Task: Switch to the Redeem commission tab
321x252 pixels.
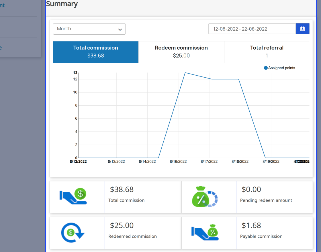Action: (181, 52)
